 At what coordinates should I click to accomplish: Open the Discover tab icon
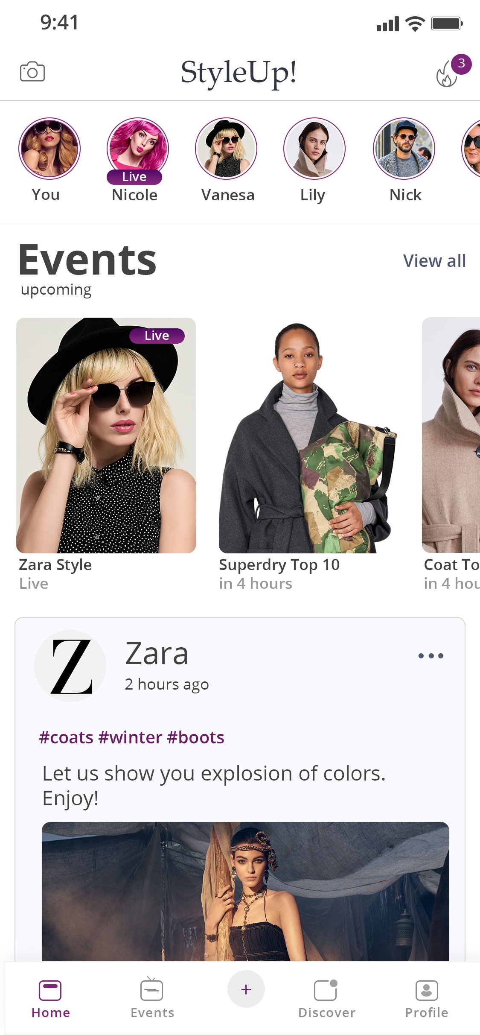[x=326, y=990]
